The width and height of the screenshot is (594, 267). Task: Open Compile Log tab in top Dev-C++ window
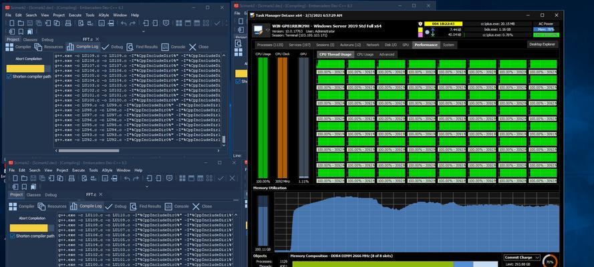pos(82,47)
